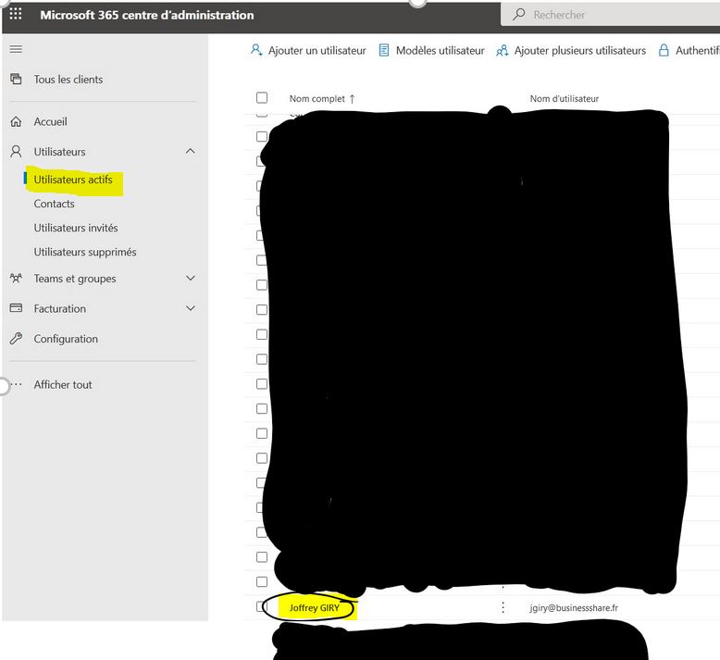Click the Facturation card icon
This screenshot has height=660, width=720.
point(16,308)
